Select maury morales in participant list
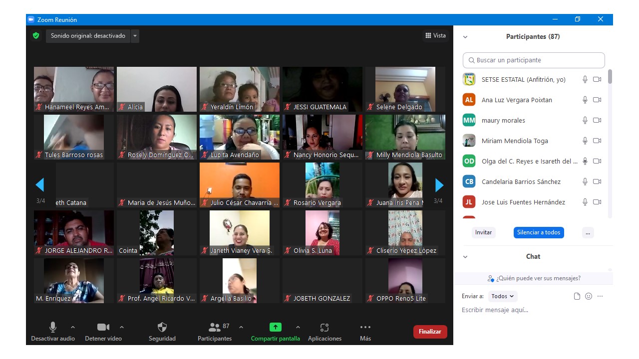This screenshot has height=359, width=639. [x=532, y=120]
